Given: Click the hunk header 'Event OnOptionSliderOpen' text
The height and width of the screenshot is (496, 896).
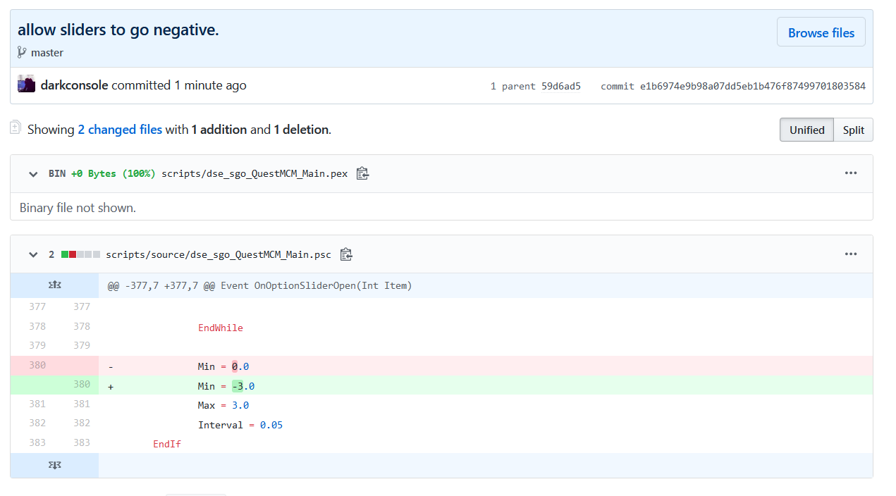Looking at the screenshot, I should pos(317,285).
